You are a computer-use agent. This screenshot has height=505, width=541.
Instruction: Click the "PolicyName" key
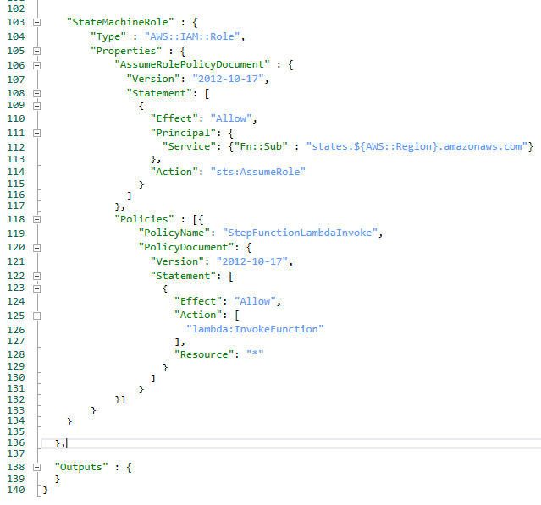[174, 233]
